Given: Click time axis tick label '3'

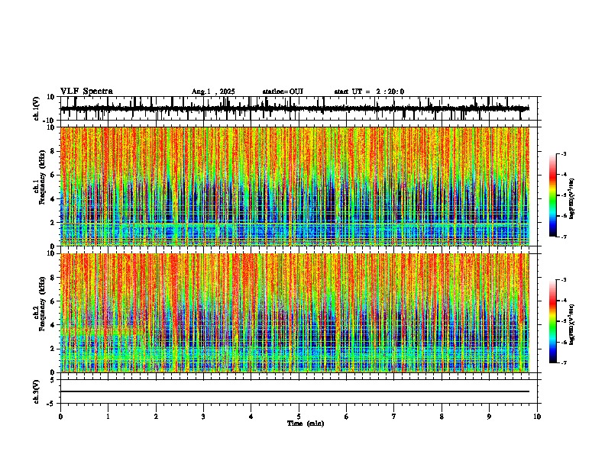Looking at the screenshot, I should 203,417.
